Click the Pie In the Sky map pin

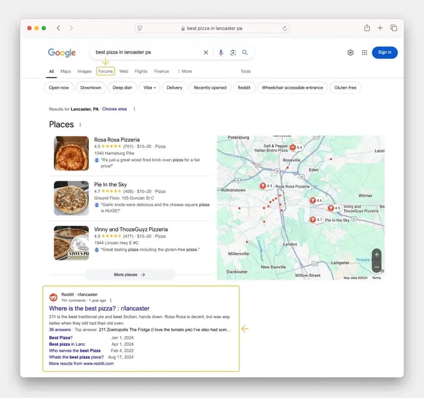pyautogui.click(x=312, y=219)
